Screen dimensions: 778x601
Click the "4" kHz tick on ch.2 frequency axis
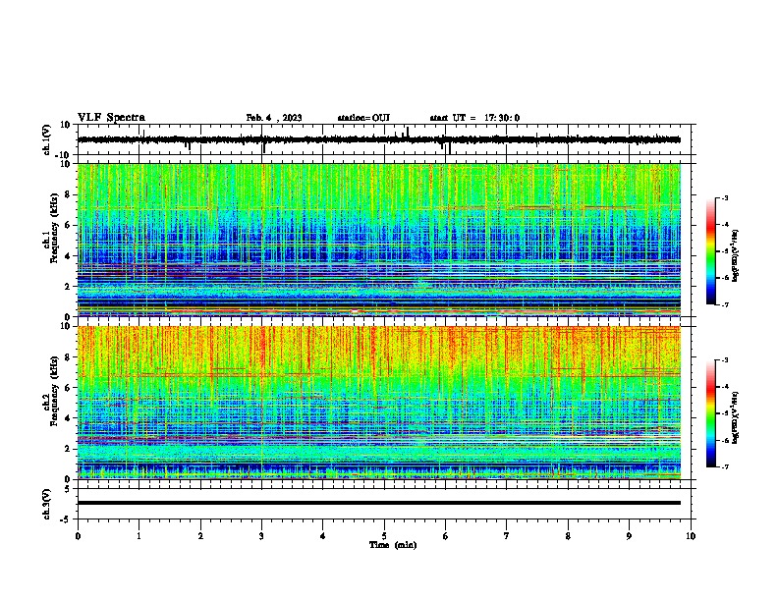click(68, 418)
